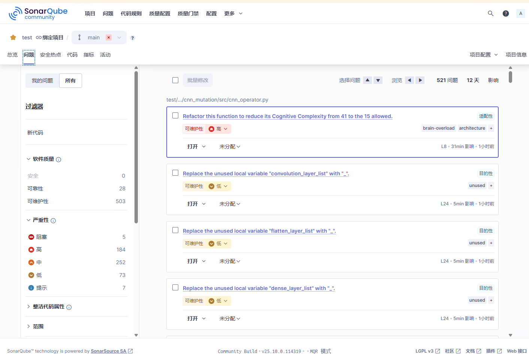Switch to the 安全热点 tab
529x359 pixels.
50,55
